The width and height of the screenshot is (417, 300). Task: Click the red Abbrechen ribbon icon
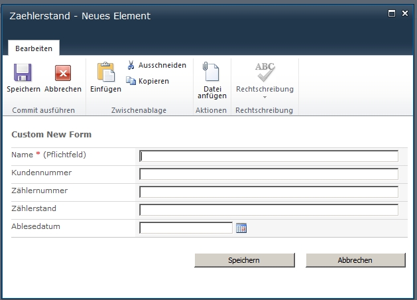pyautogui.click(x=63, y=73)
